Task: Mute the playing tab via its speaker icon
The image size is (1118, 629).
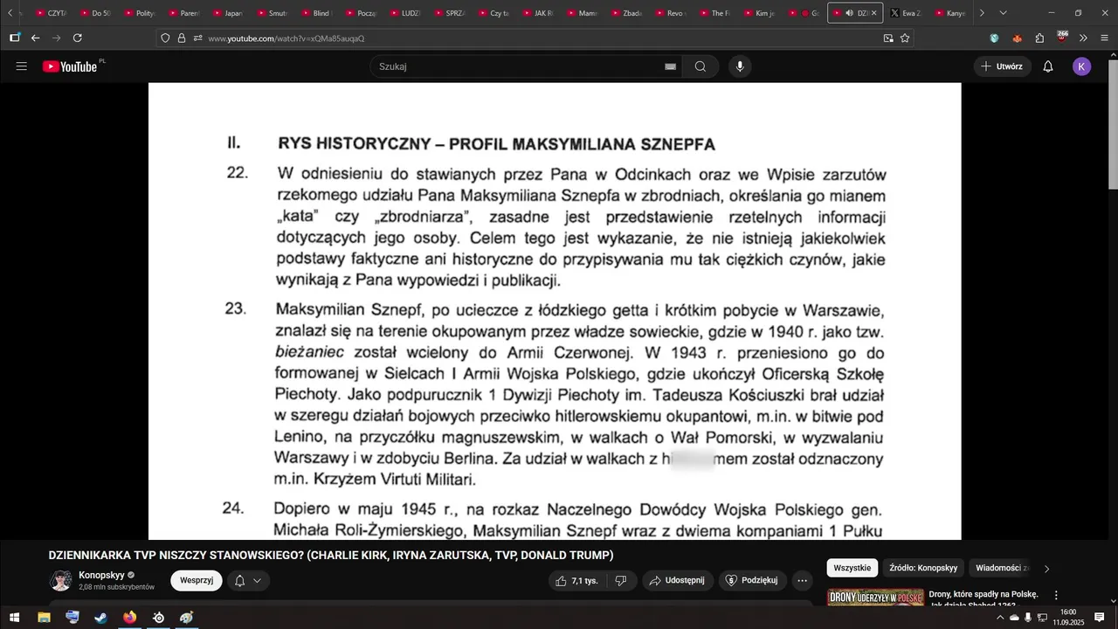Action: click(849, 13)
